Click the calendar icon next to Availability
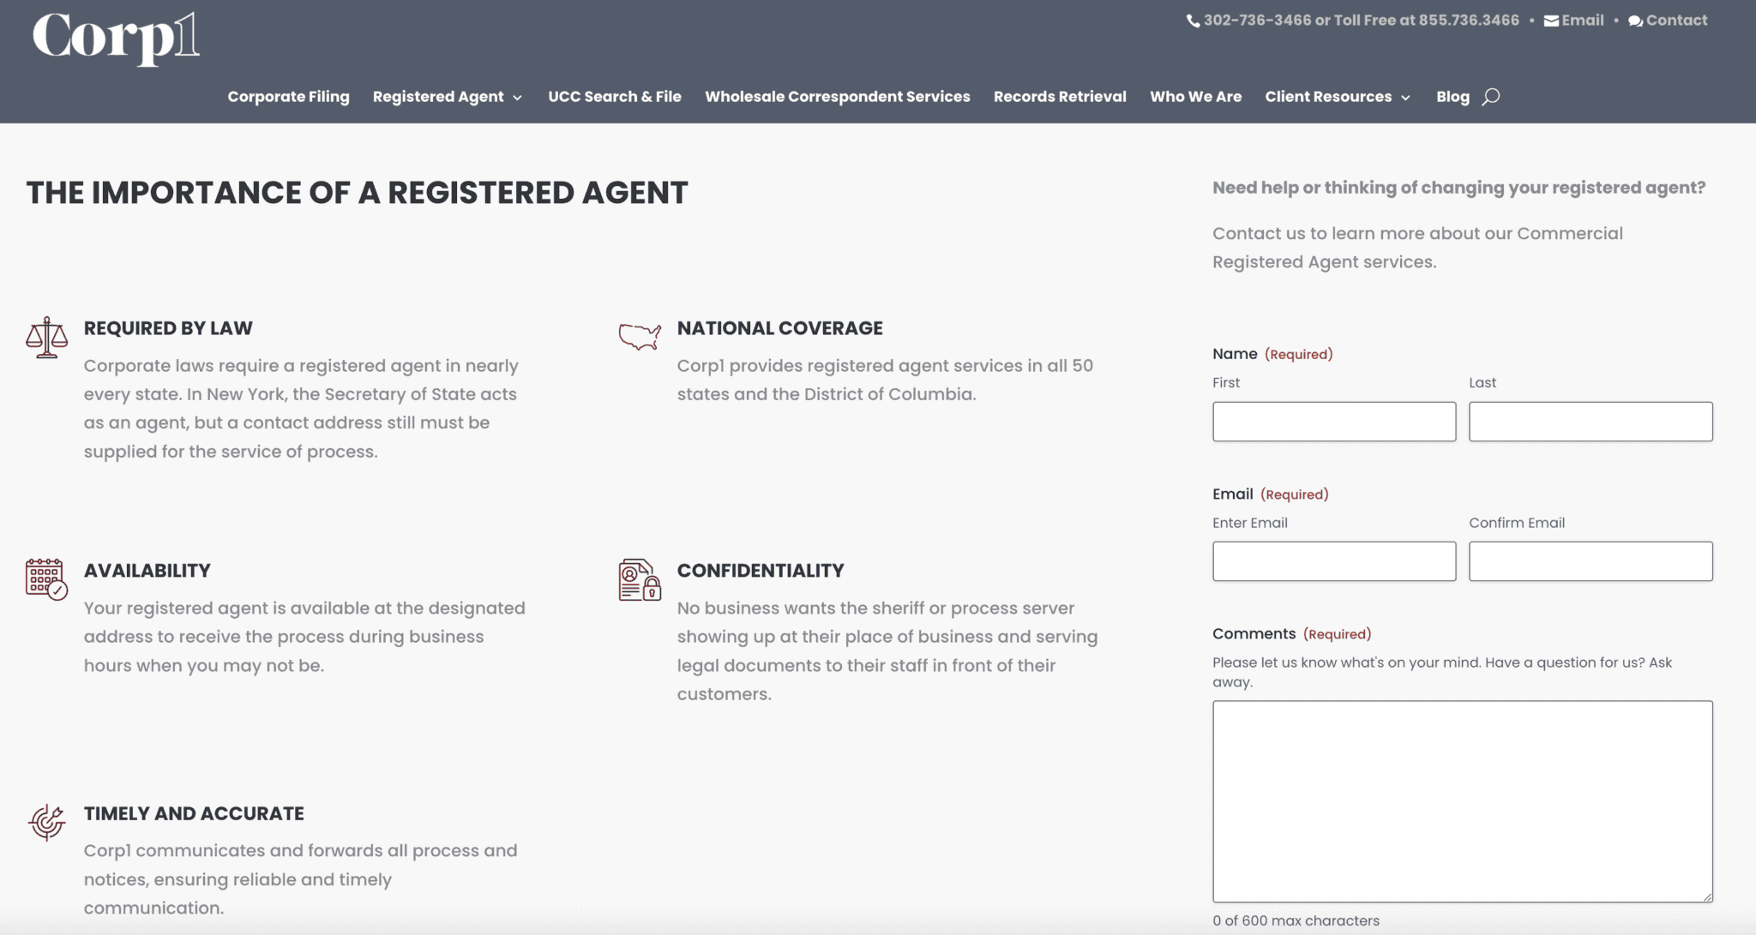This screenshot has height=935, width=1756. (45, 580)
